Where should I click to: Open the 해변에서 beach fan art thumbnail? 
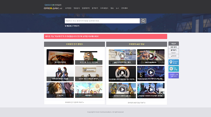click(x=89, y=90)
